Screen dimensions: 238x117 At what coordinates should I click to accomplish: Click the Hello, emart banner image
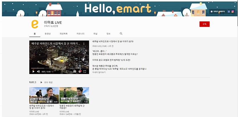pos(120,9)
